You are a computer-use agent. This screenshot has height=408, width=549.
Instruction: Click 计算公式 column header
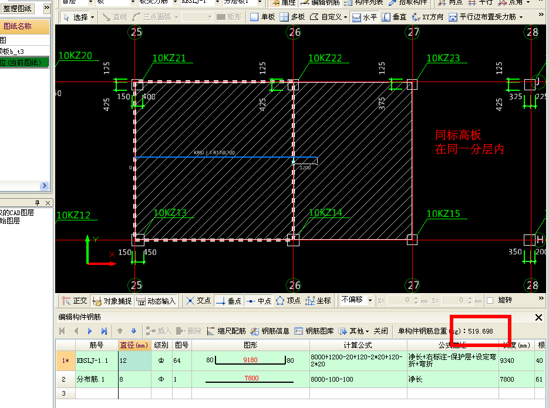(x=358, y=345)
